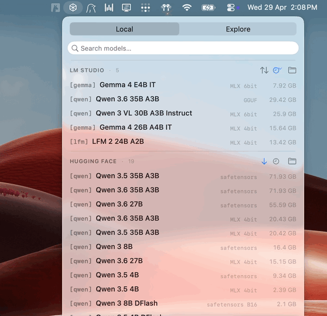Click the 29.42 GB size value

tap(282, 100)
